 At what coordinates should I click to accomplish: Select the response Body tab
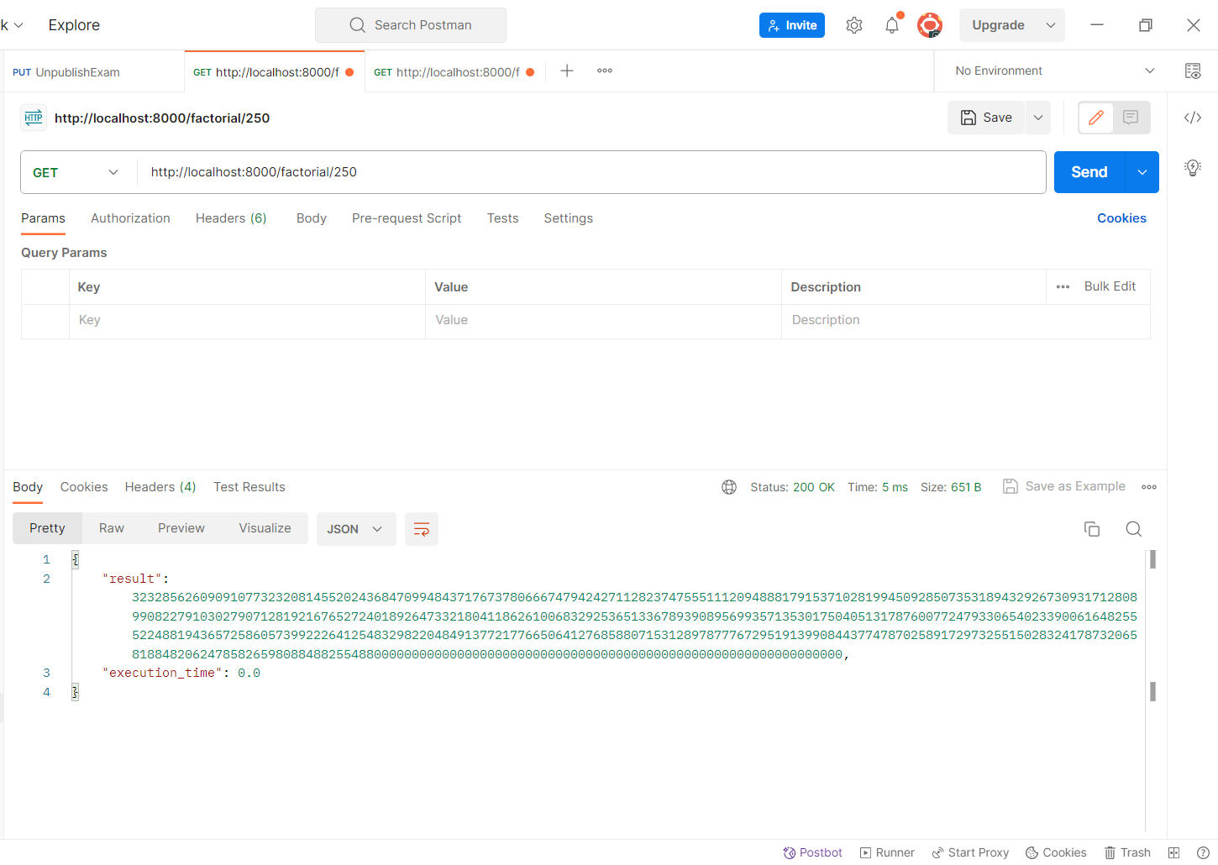[28, 487]
